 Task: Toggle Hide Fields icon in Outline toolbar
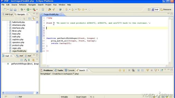tap(29, 60)
